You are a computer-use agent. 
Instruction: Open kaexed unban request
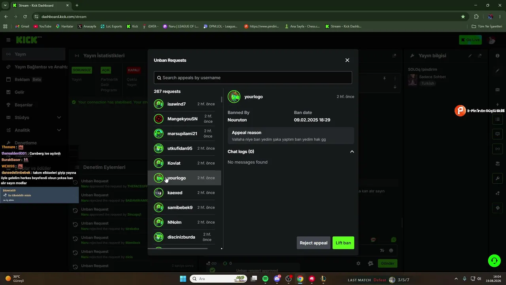184,193
